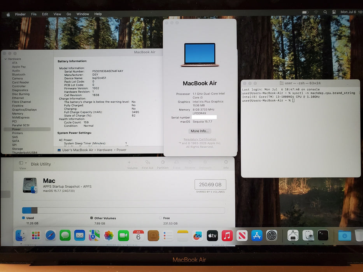Click the Wi-Fi status icon
The height and width of the screenshot is (272, 363).
(x=316, y=12)
